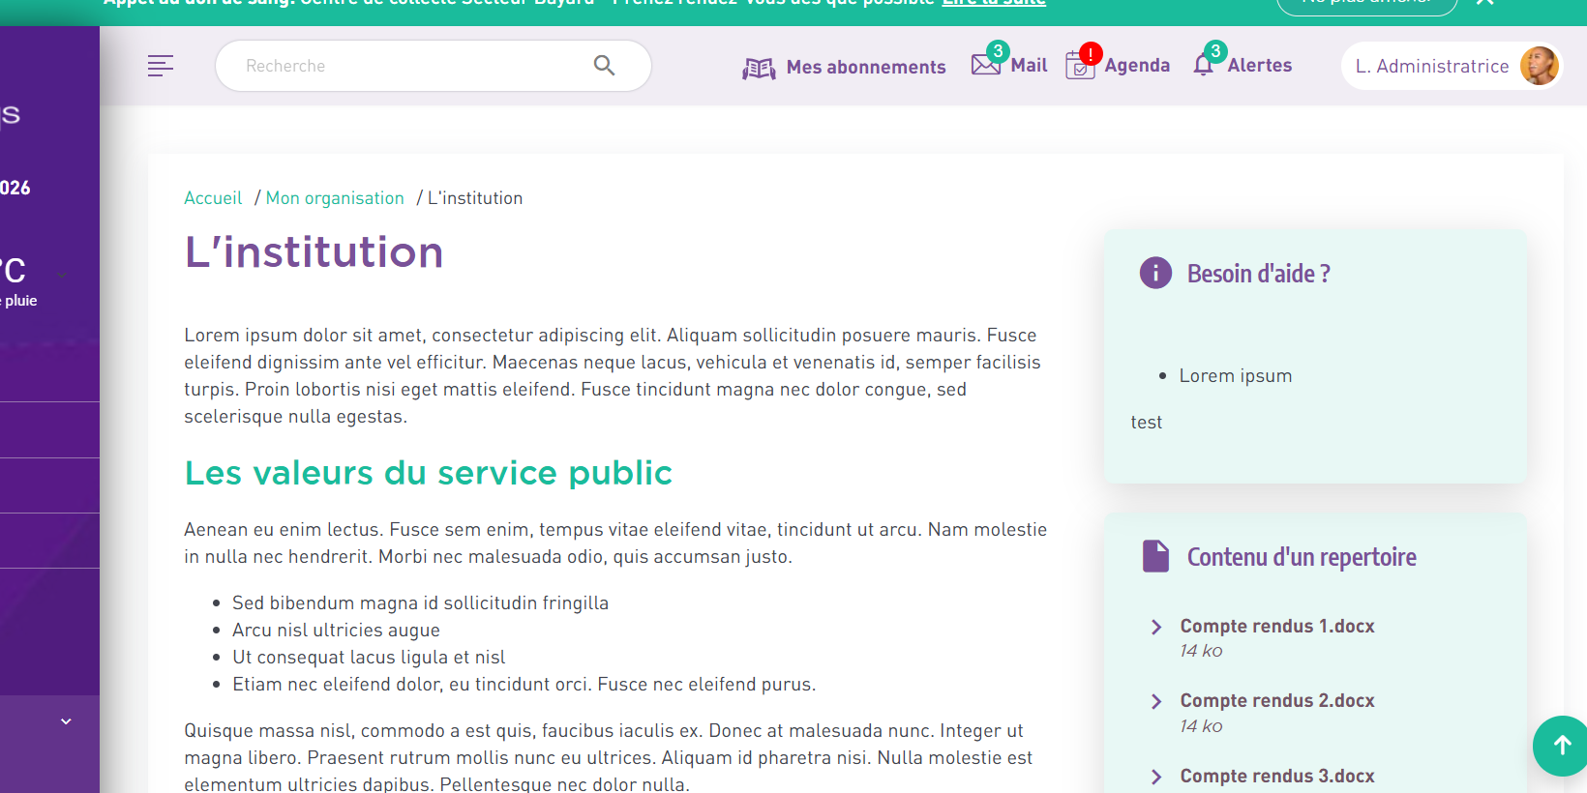Screen dimensions: 1587x793
Task: Open Mon organisation breadcrumb link
Action: [335, 198]
